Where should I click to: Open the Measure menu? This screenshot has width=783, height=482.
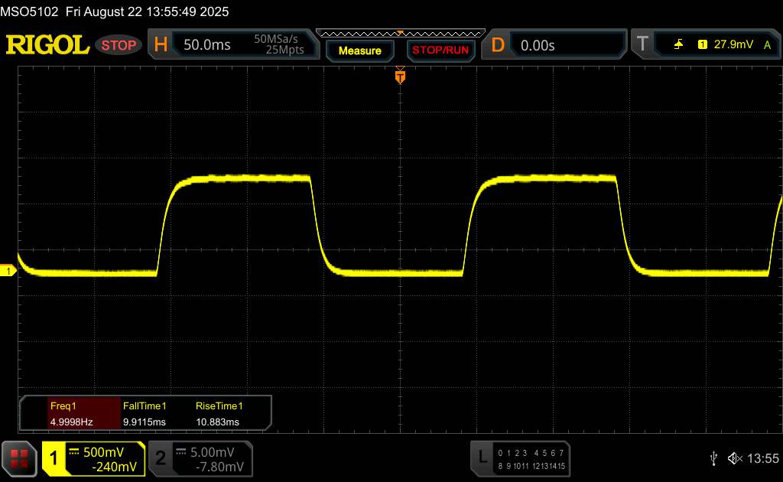coord(359,50)
